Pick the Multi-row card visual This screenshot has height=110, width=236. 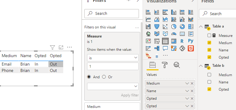(191, 34)
